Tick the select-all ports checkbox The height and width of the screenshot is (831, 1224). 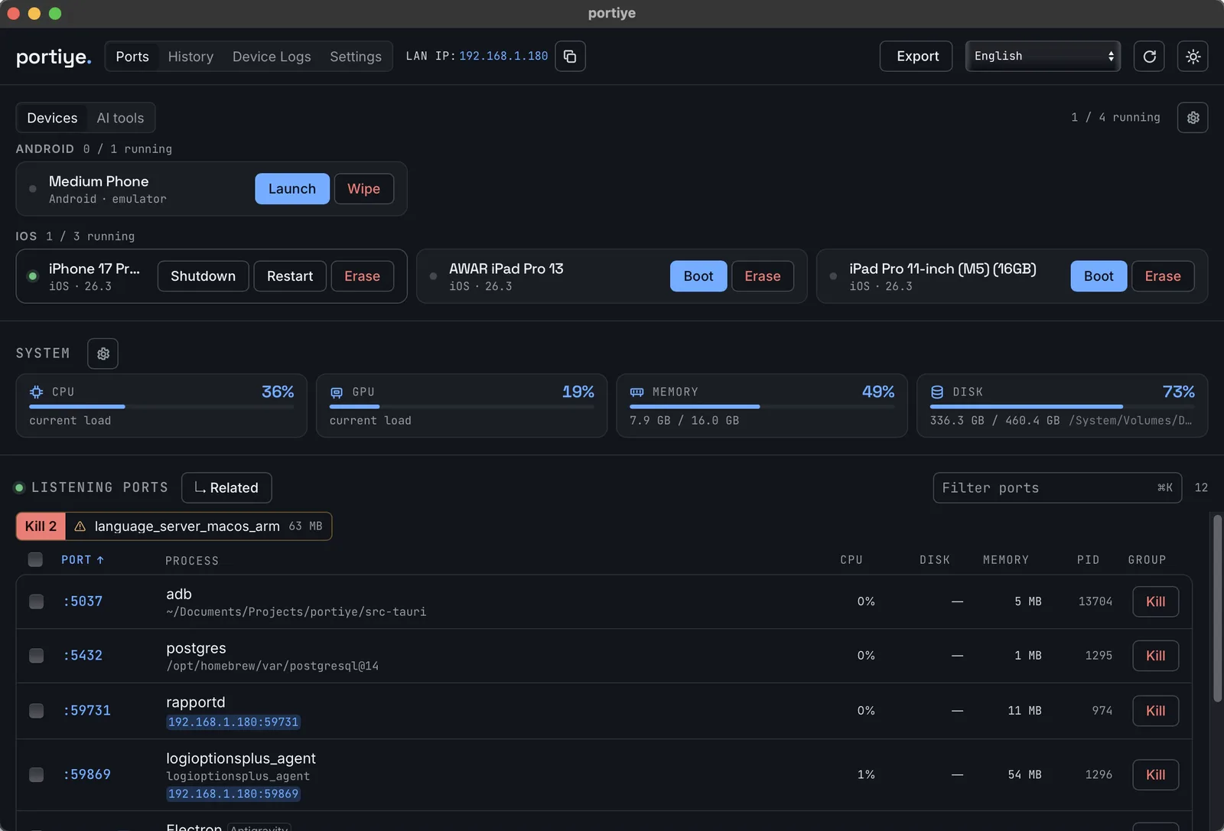tap(35, 559)
